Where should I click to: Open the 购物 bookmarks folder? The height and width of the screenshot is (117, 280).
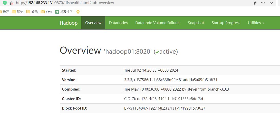click(x=18, y=12)
